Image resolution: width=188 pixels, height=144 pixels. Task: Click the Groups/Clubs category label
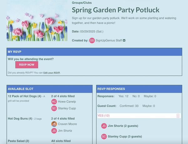click(82, 3)
